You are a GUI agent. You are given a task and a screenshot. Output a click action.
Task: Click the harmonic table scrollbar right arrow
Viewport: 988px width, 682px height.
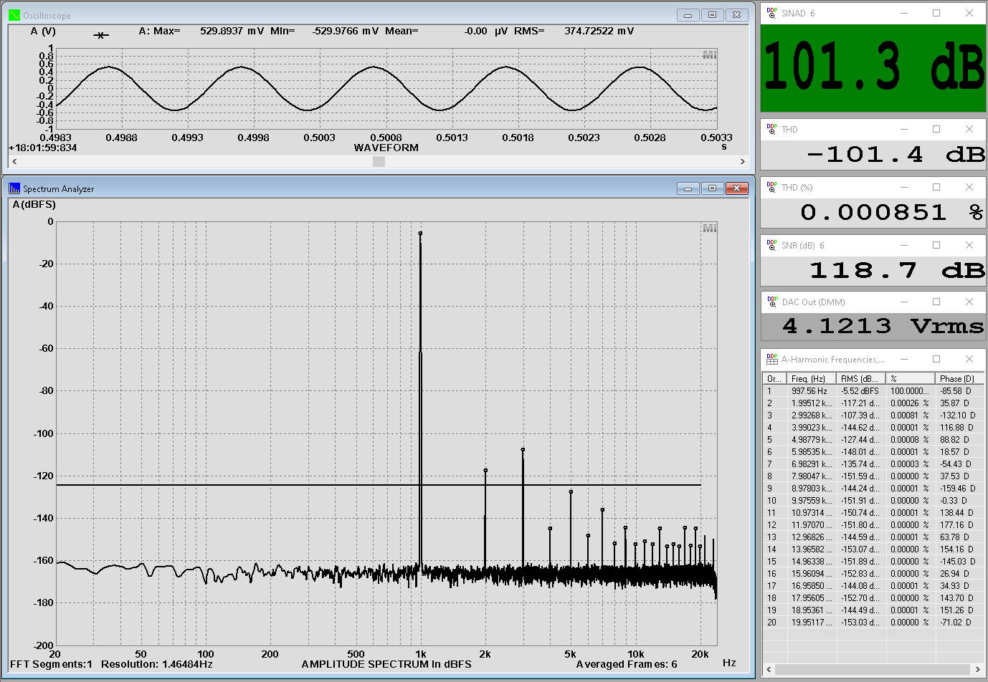[977, 669]
